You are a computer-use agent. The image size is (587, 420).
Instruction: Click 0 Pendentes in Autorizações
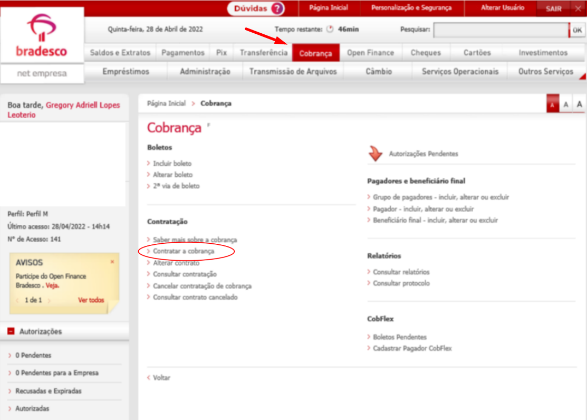33,355
